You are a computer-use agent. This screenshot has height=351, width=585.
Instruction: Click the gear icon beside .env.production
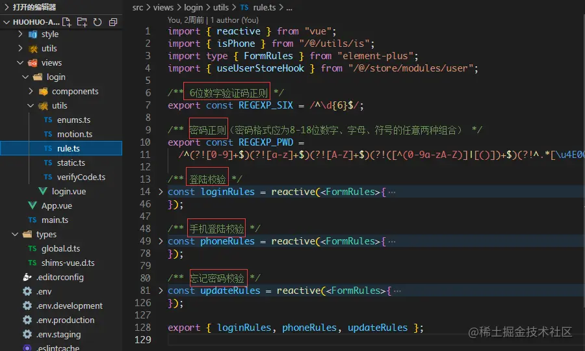(x=27, y=320)
